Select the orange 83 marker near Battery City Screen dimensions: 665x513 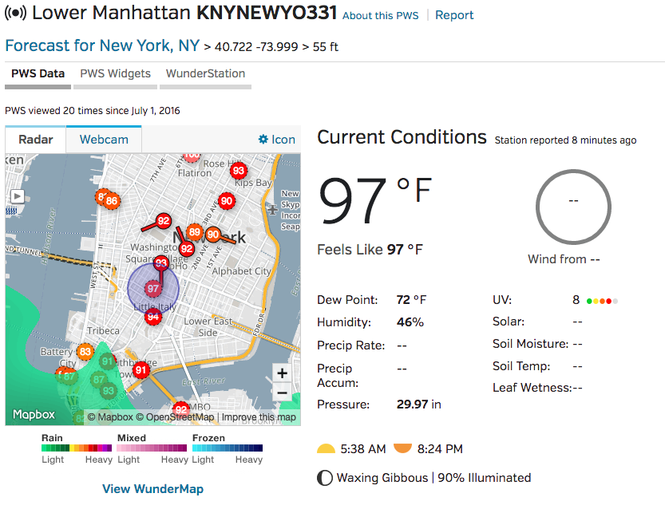85,352
